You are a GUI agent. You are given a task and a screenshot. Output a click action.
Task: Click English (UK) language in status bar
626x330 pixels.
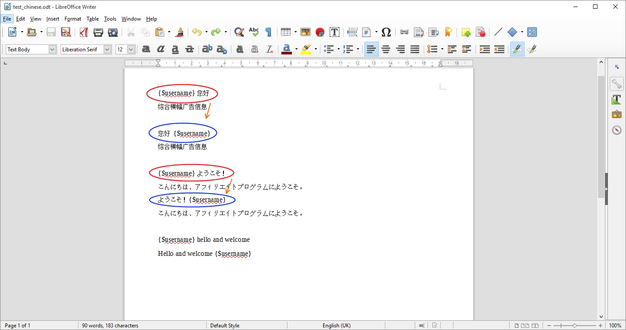[336, 326]
